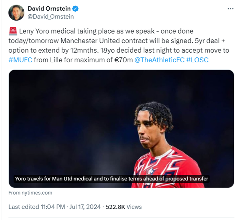The height and width of the screenshot is (220, 247).
Task: Open the From nytimes.com source link
Action: click(30, 193)
